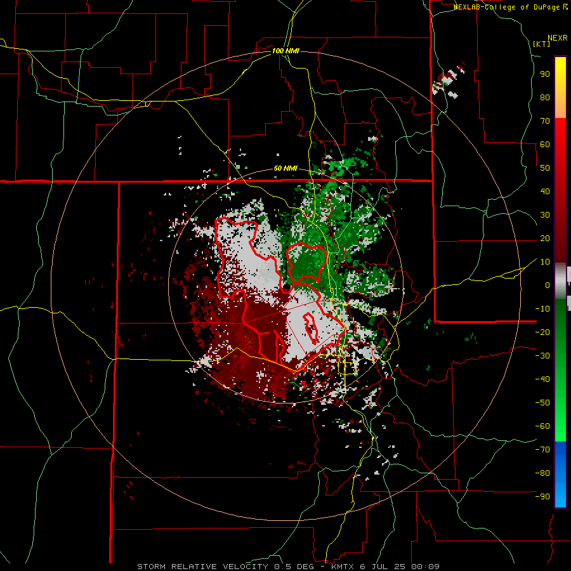Click the 10 value on velocity scale
Image resolution: width=571 pixels, height=571 pixels.
545,262
